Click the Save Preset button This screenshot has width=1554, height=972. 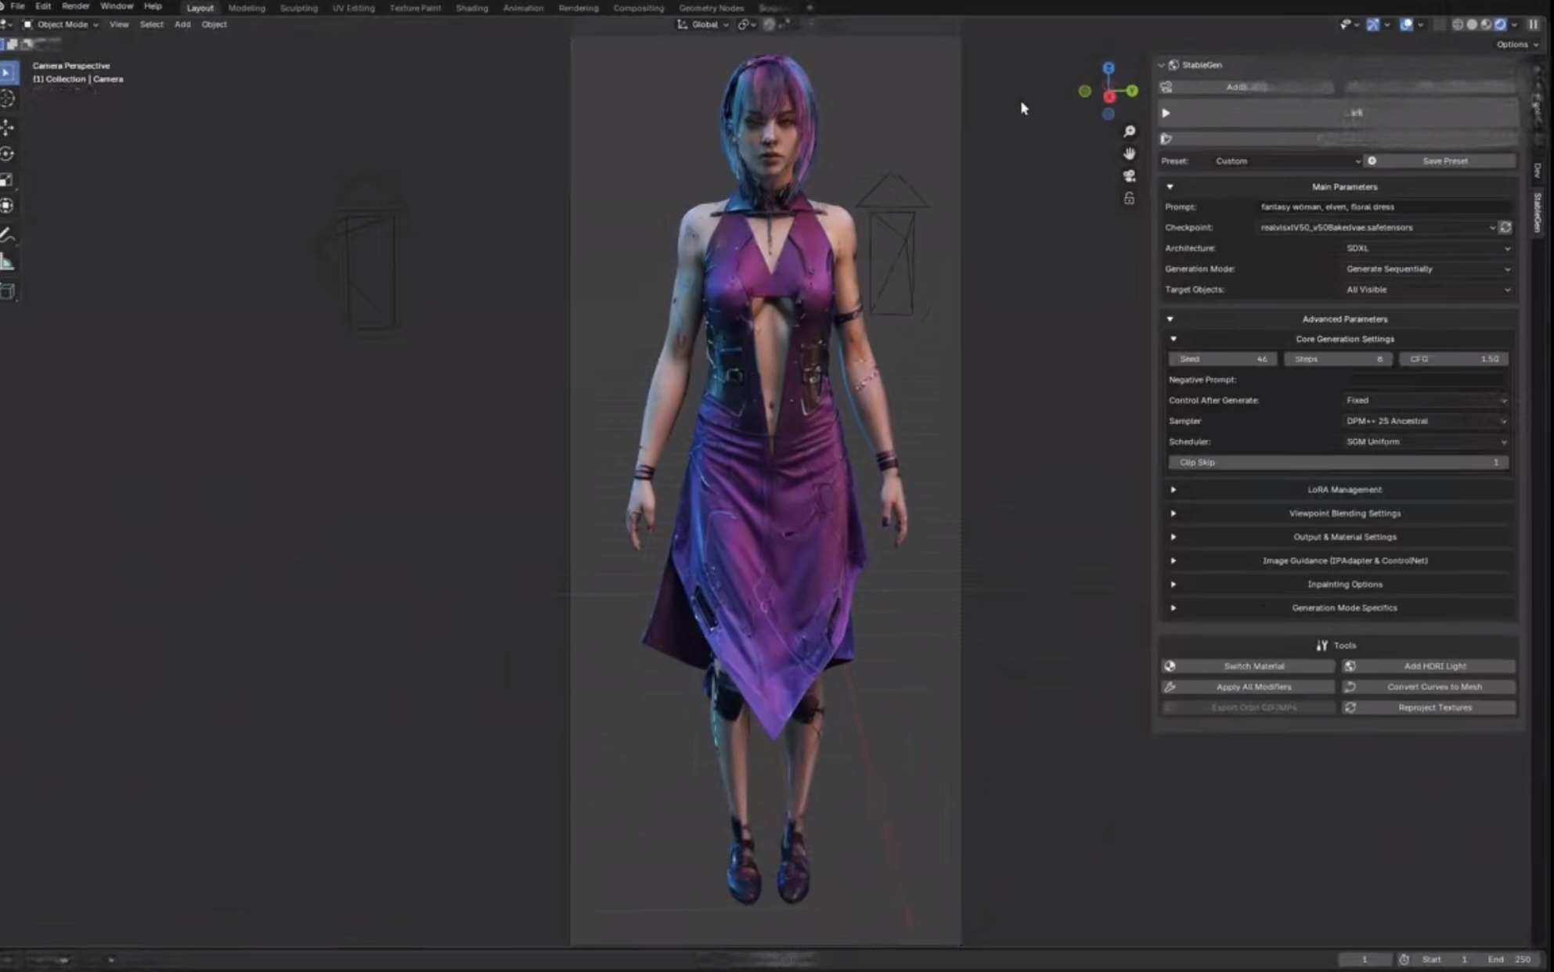coord(1444,161)
